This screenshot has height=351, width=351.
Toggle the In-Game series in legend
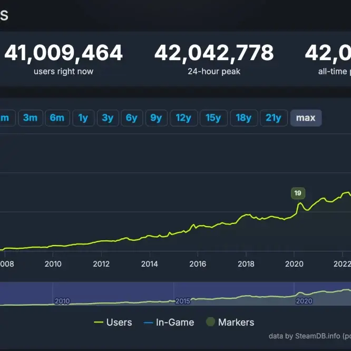point(169,322)
